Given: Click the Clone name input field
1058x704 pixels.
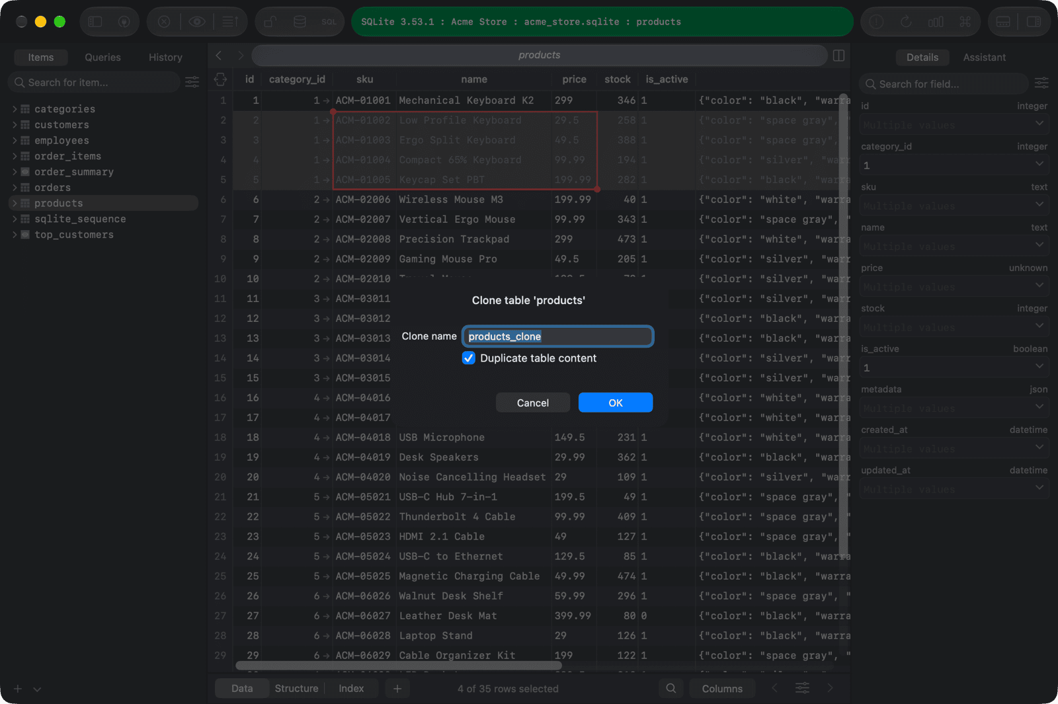Looking at the screenshot, I should (557, 336).
